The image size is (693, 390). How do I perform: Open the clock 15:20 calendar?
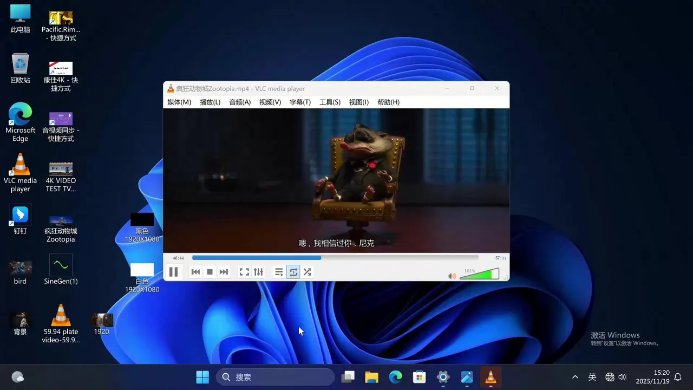point(652,377)
